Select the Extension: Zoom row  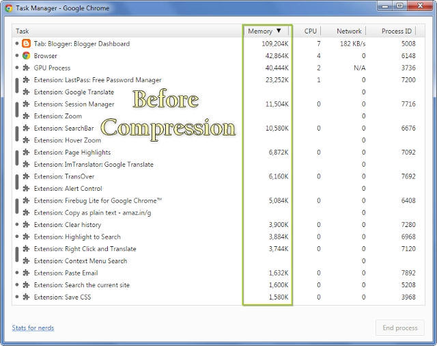pyautogui.click(x=218, y=116)
